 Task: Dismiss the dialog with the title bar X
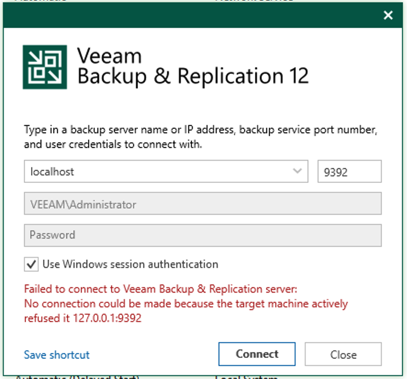(x=388, y=15)
